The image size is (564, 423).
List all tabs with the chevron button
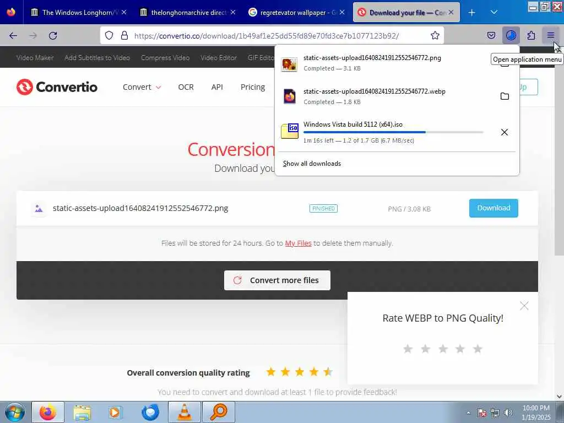click(x=494, y=12)
